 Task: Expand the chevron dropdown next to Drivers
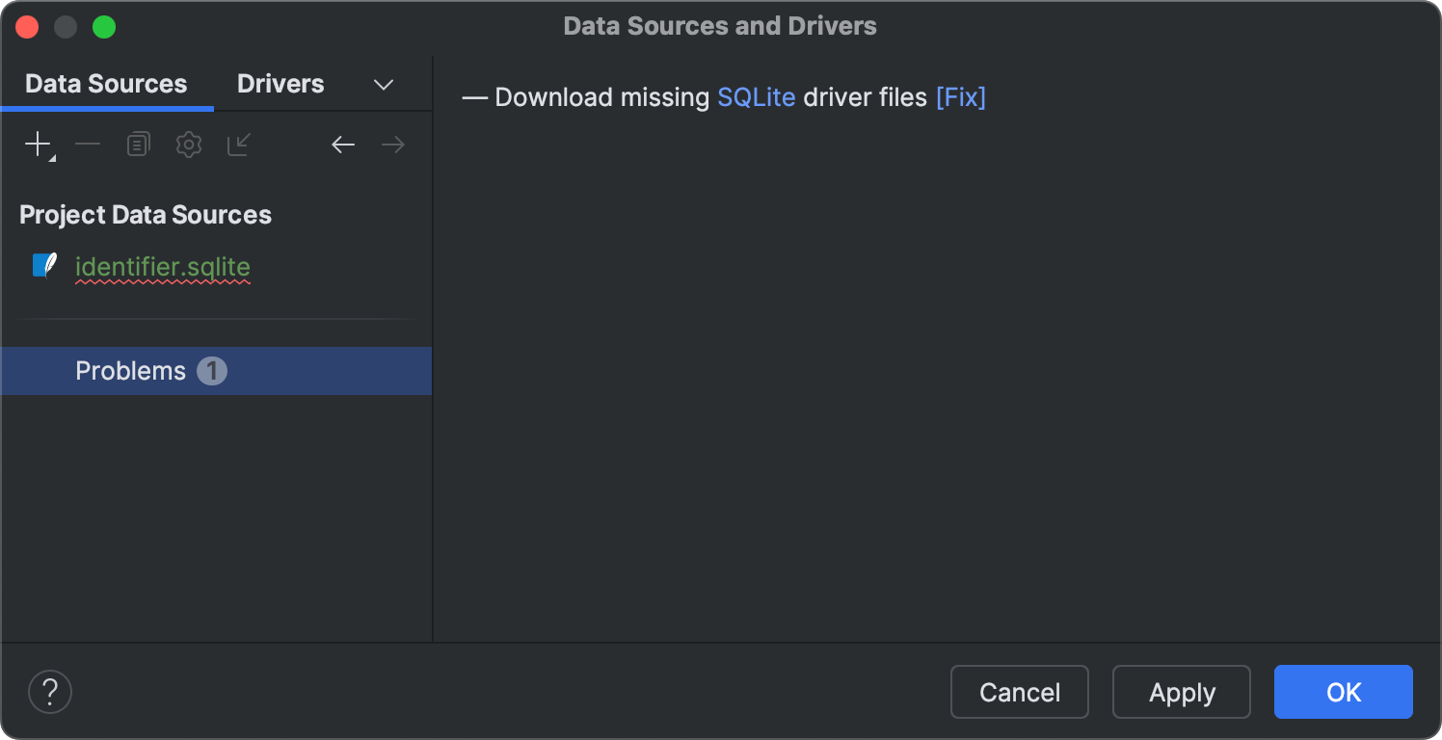pyautogui.click(x=383, y=85)
